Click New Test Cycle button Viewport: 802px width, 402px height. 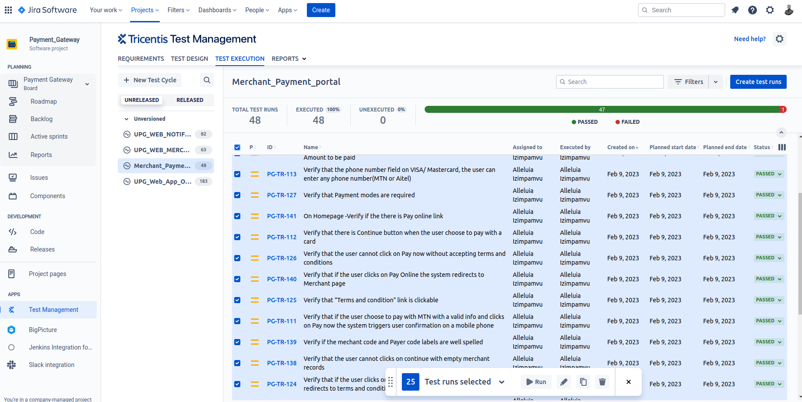150,80
